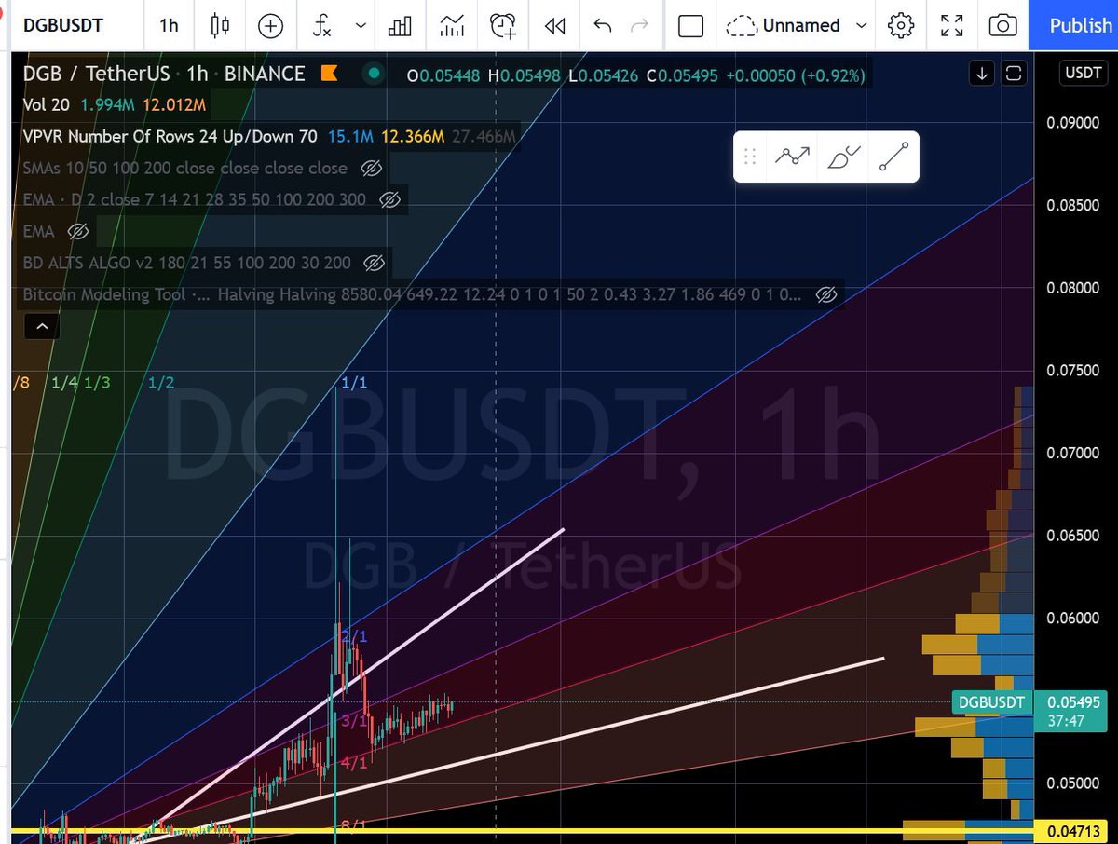Select brush tool in floating toolbar
The height and width of the screenshot is (844, 1118).
click(x=843, y=157)
